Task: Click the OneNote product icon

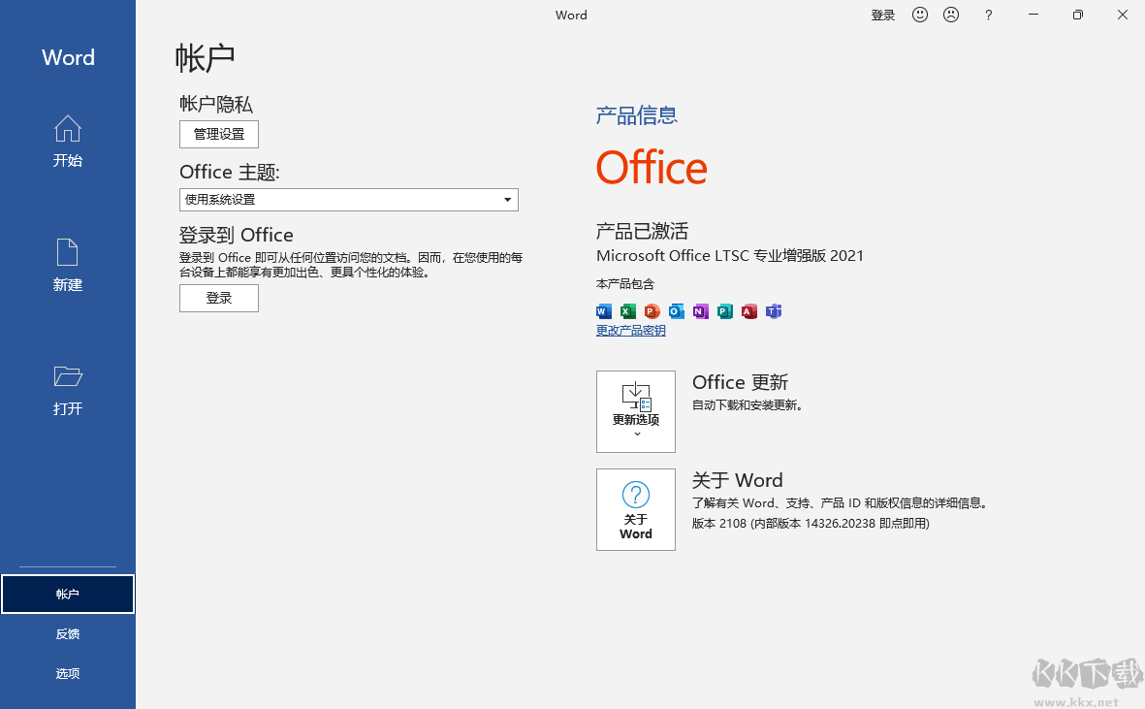Action: coord(701,311)
